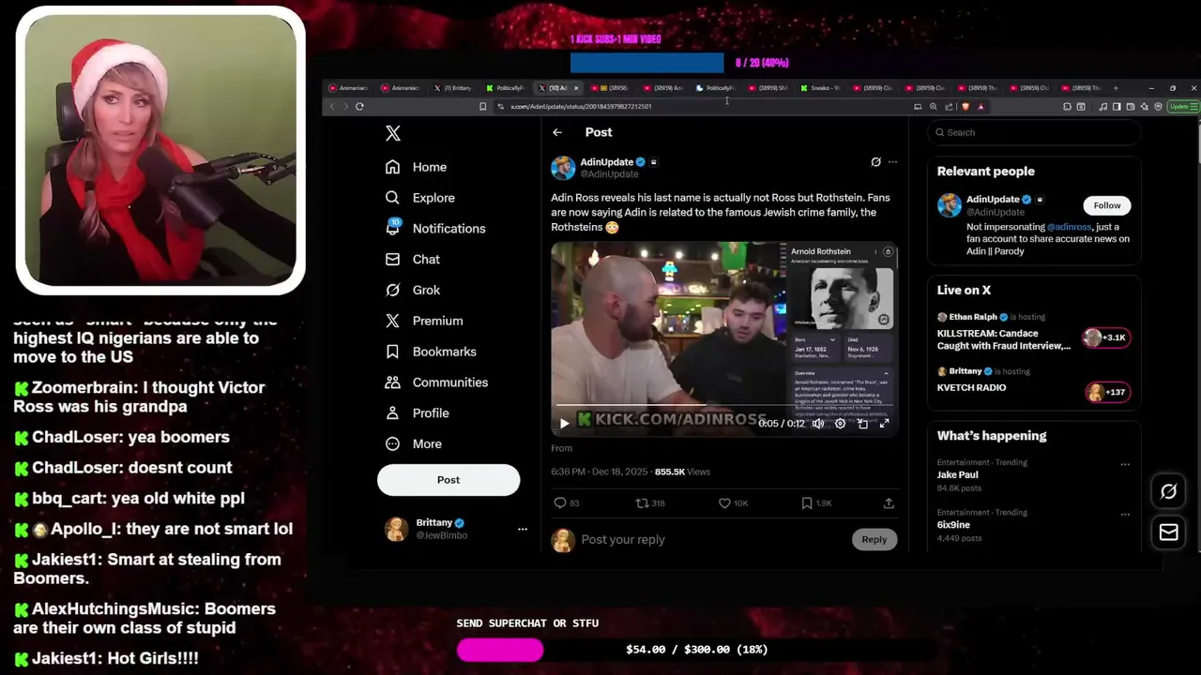Screen dimensions: 1201x675
Task: Seek using the video progress bar
Action: point(724,407)
